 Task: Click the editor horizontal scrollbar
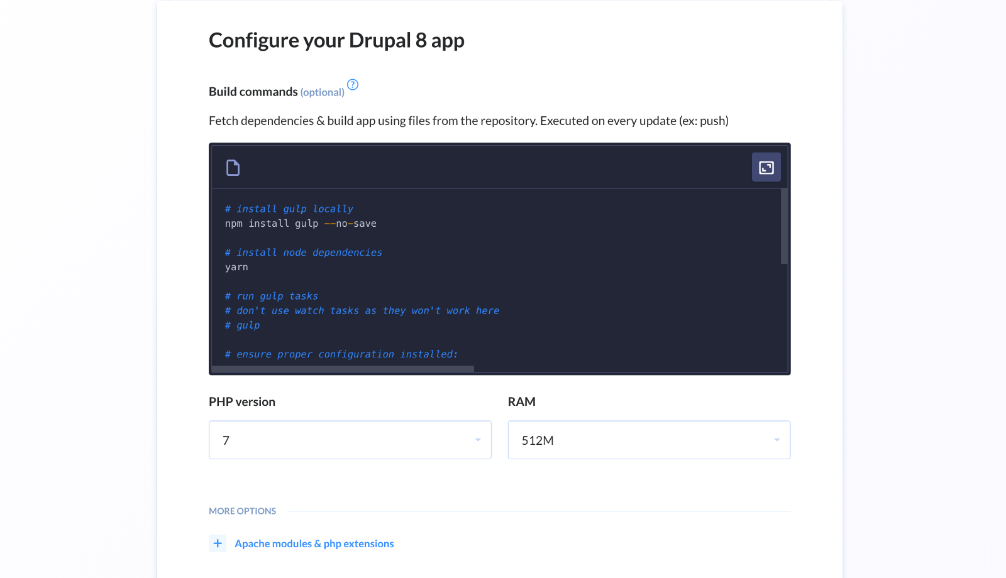point(343,369)
